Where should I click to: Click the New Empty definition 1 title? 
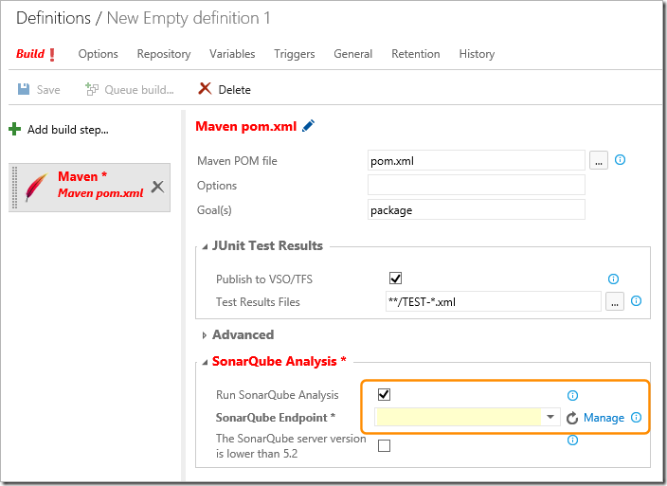[189, 18]
